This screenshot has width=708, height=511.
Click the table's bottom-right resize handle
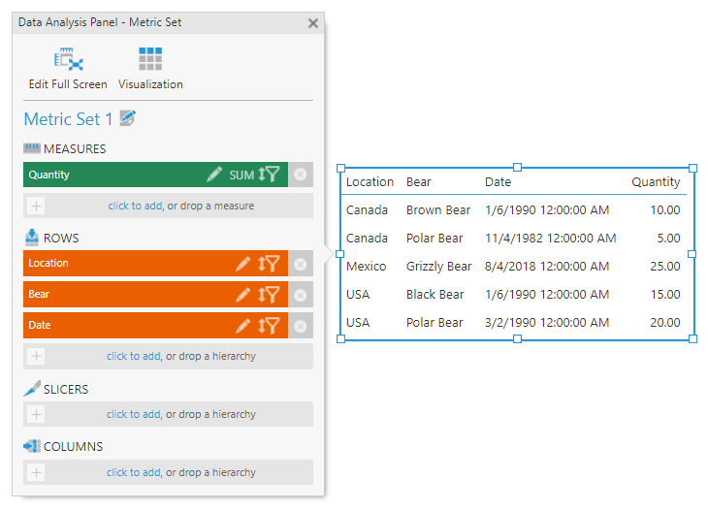pos(692,338)
